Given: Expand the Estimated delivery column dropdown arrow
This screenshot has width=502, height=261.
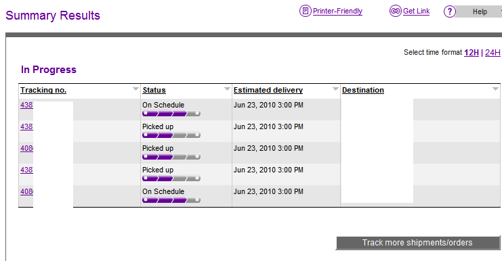Looking at the screenshot, I should tap(335, 89).
